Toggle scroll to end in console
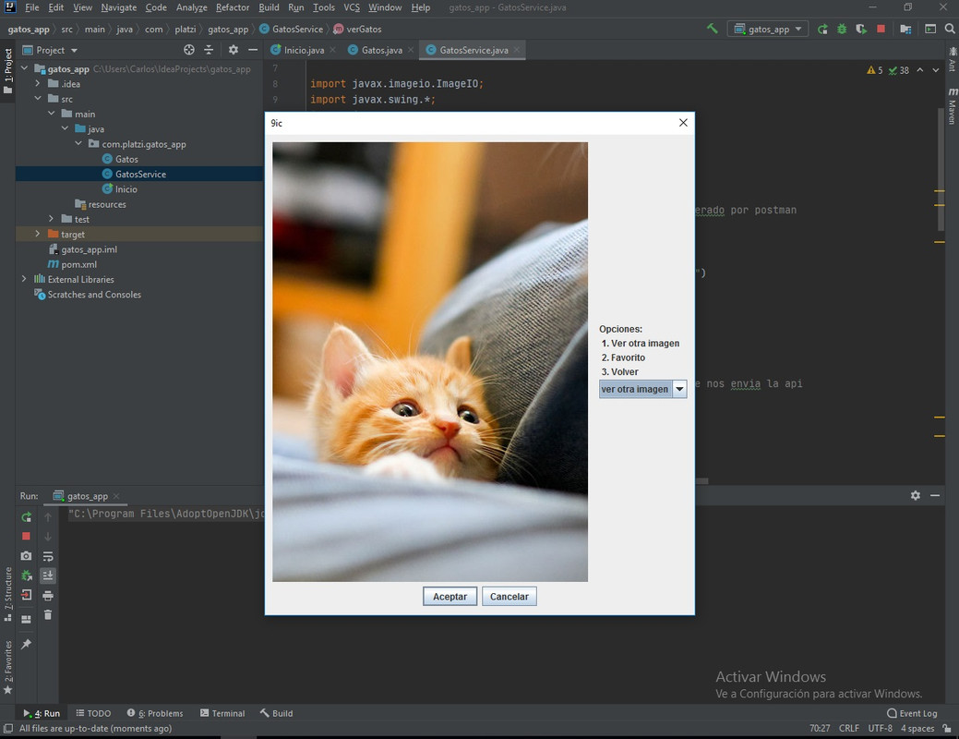Image resolution: width=959 pixels, height=739 pixels. 48,575
